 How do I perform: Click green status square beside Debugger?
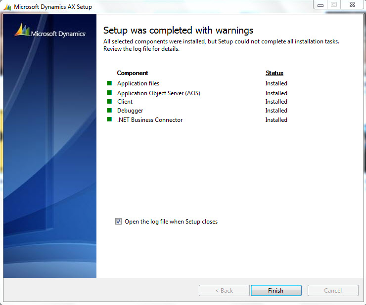pyautogui.click(x=109, y=110)
